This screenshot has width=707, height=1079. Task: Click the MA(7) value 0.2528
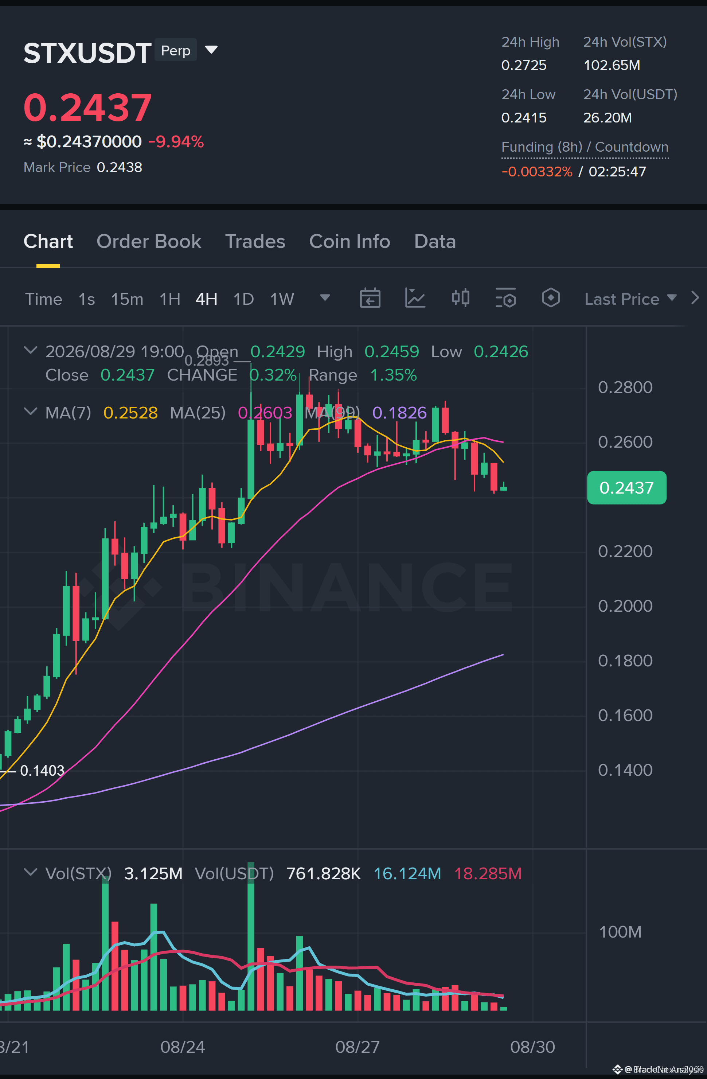(130, 413)
